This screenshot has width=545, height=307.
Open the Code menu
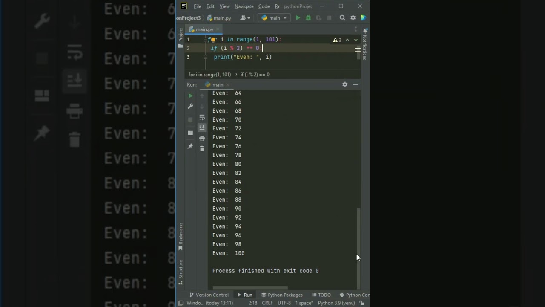(264, 6)
